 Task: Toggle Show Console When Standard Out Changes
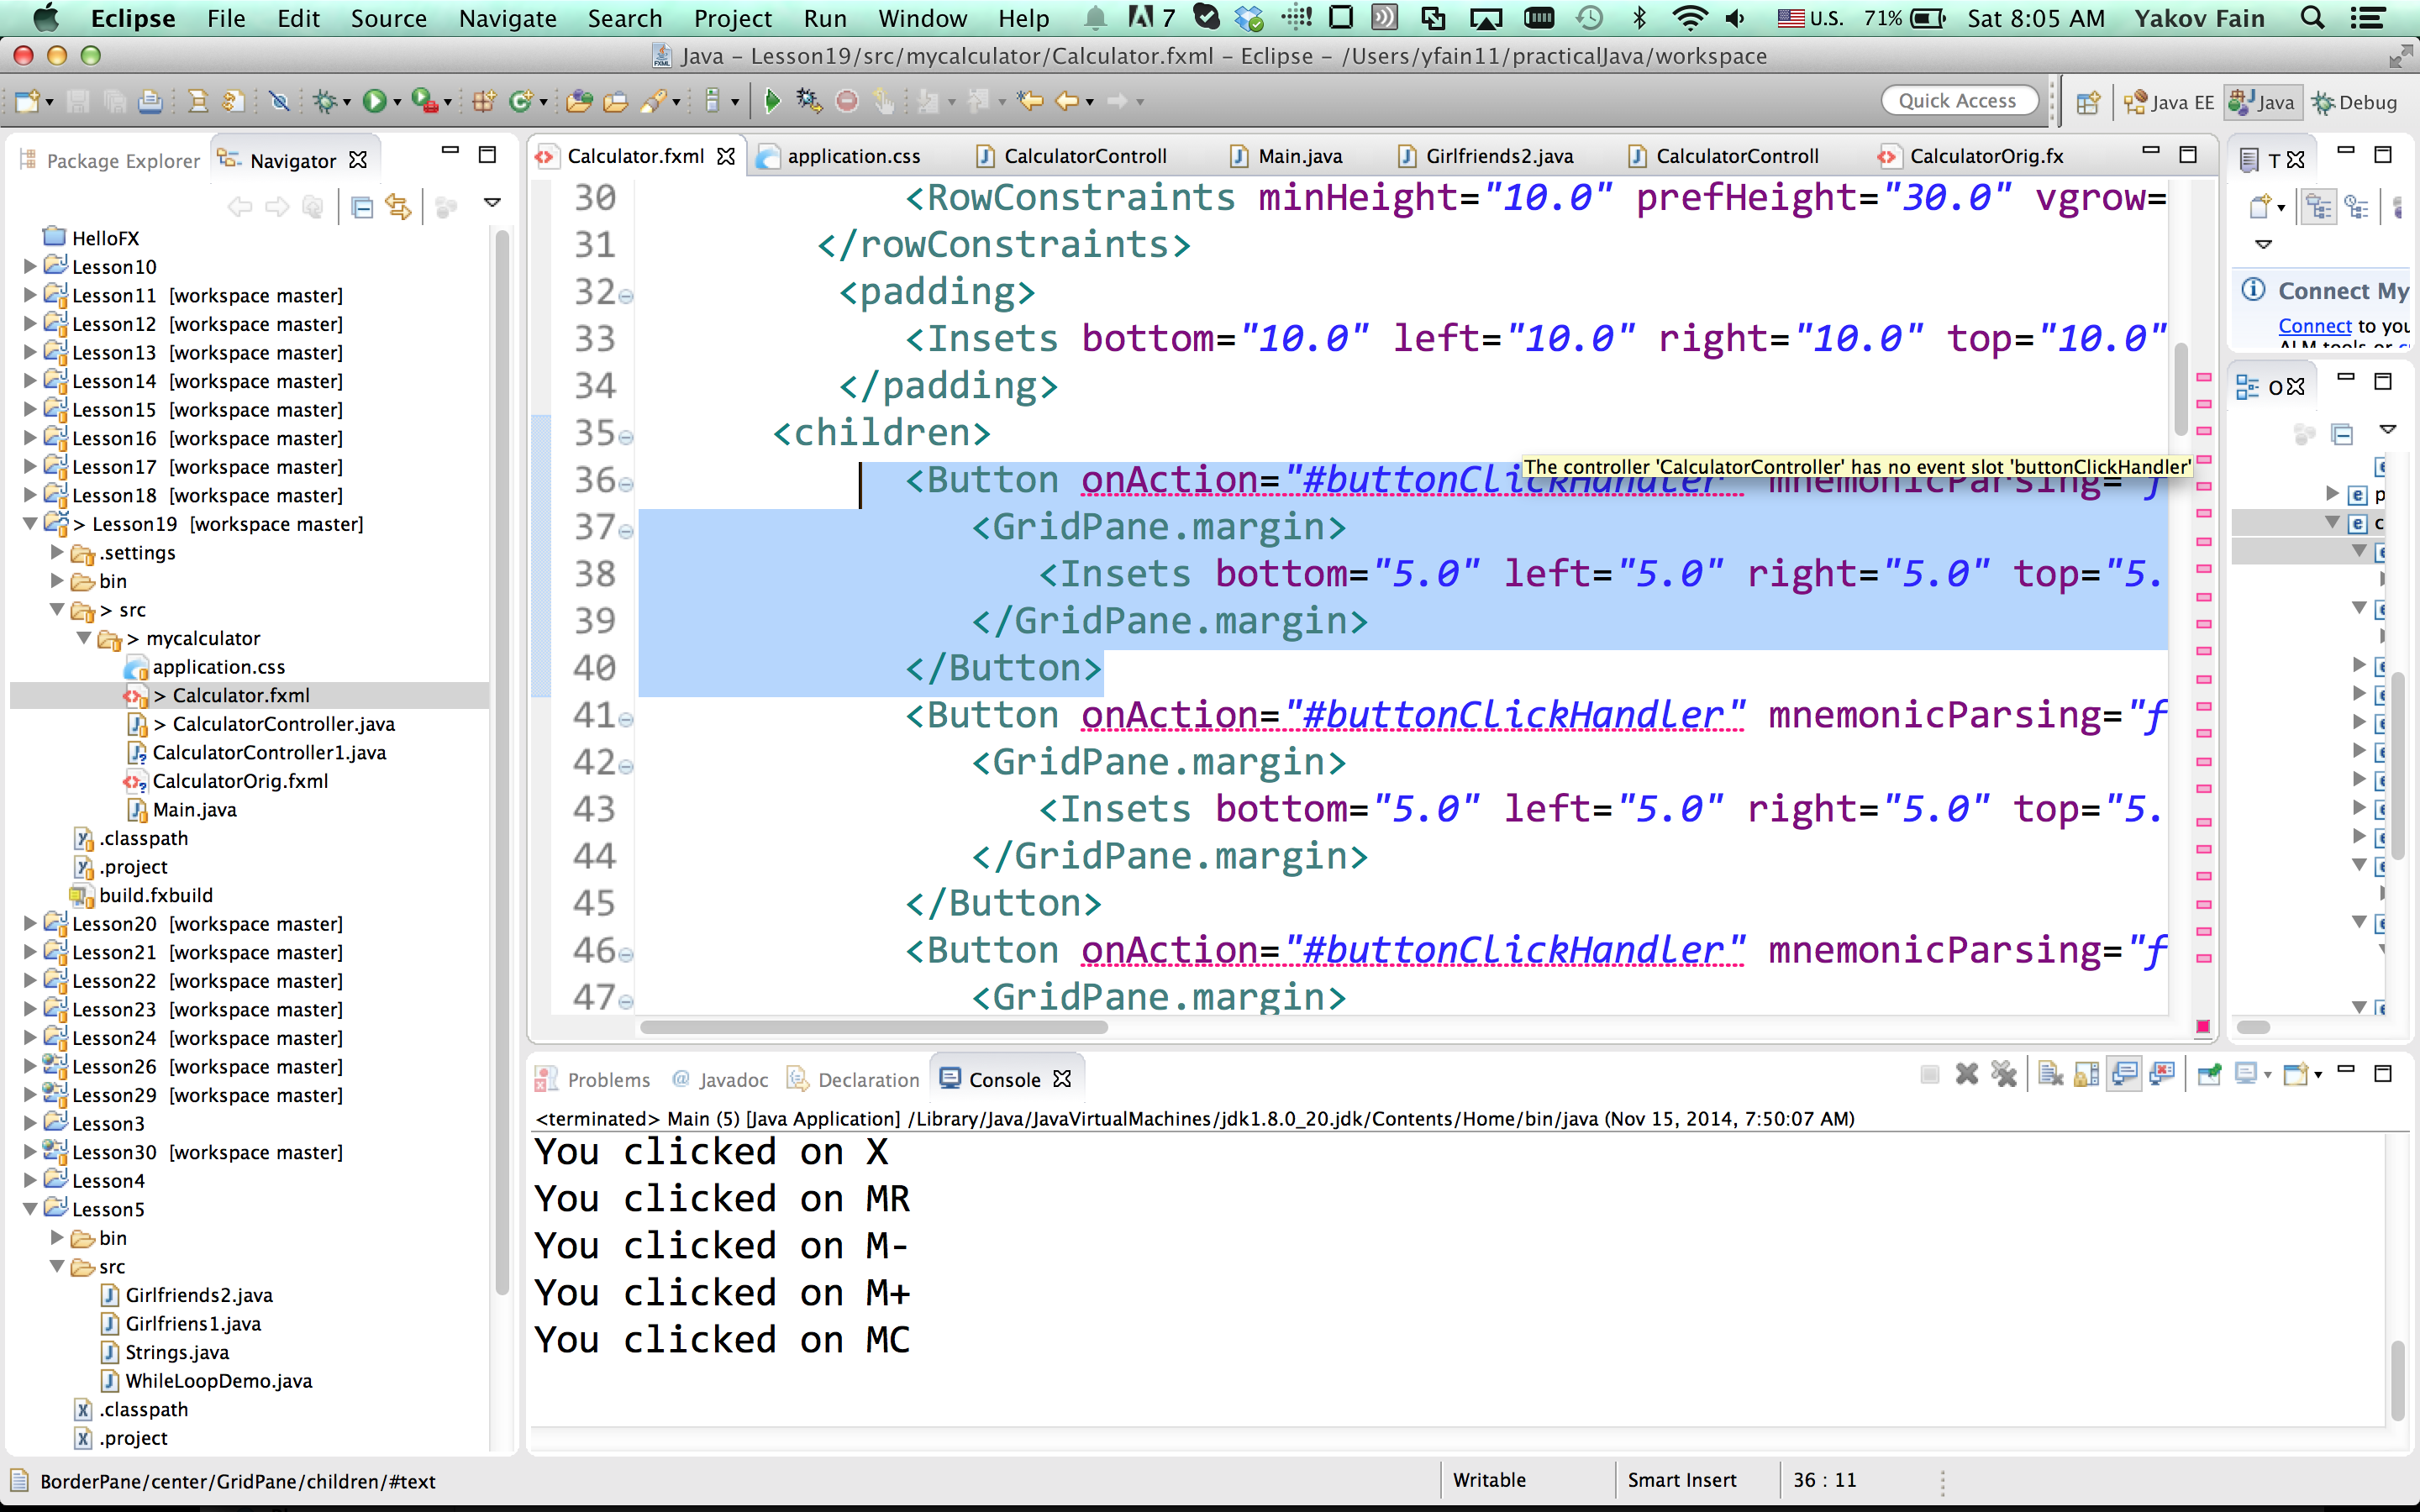pos(2124,1074)
